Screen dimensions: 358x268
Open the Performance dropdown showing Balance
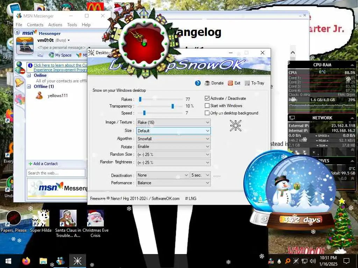click(x=173, y=183)
